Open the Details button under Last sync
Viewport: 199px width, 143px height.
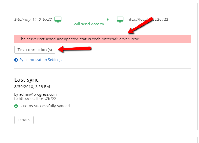(24, 120)
